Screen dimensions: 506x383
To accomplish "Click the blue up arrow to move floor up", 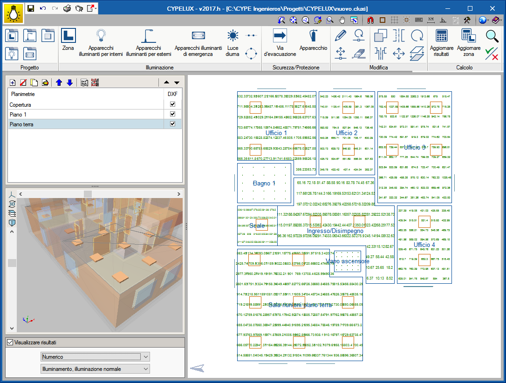I will pyautogui.click(x=59, y=82).
